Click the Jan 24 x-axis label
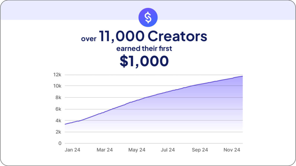This screenshot has height=166, width=296. [73, 150]
